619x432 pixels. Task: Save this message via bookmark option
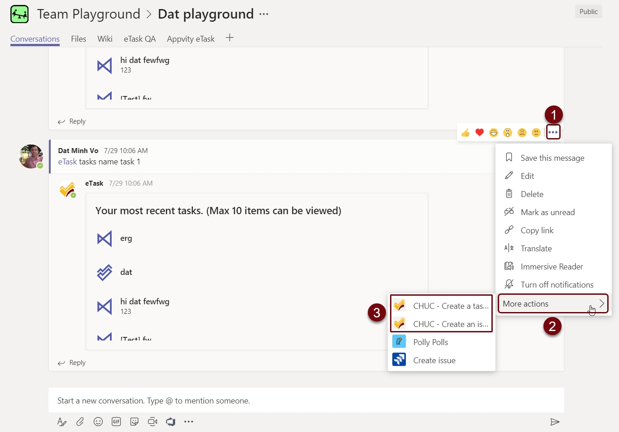[552, 158]
